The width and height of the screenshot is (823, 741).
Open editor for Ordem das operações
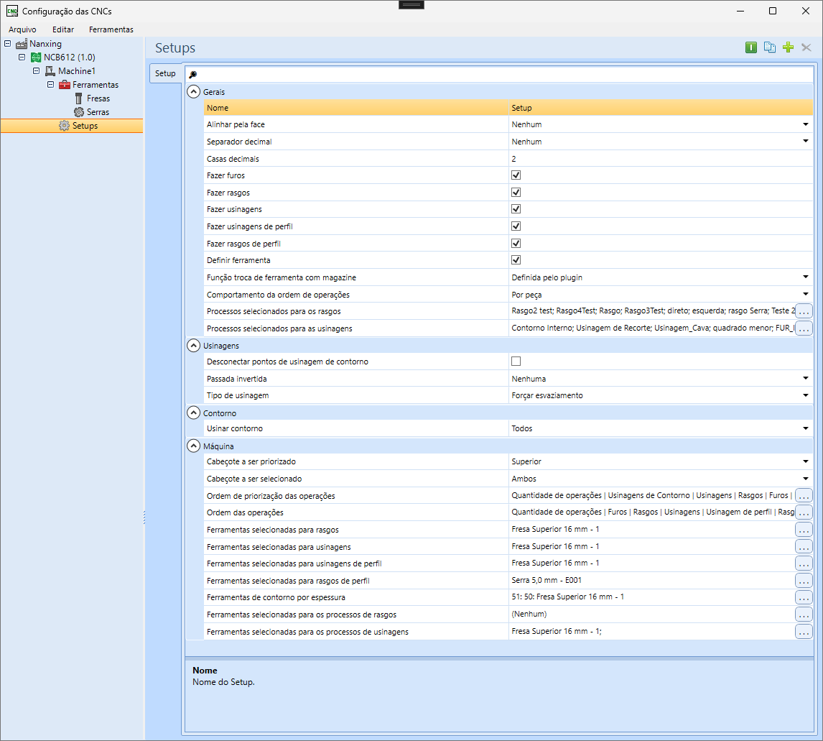[804, 512]
